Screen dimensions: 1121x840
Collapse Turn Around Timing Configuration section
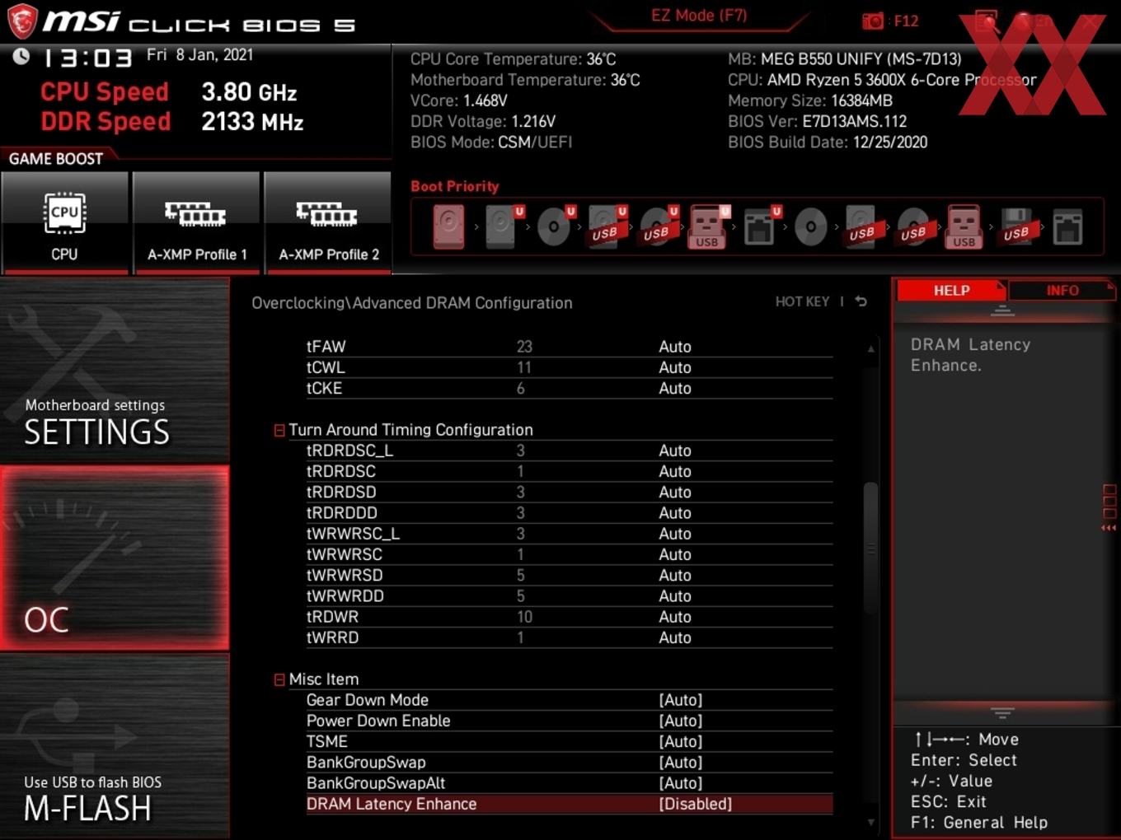pos(279,430)
